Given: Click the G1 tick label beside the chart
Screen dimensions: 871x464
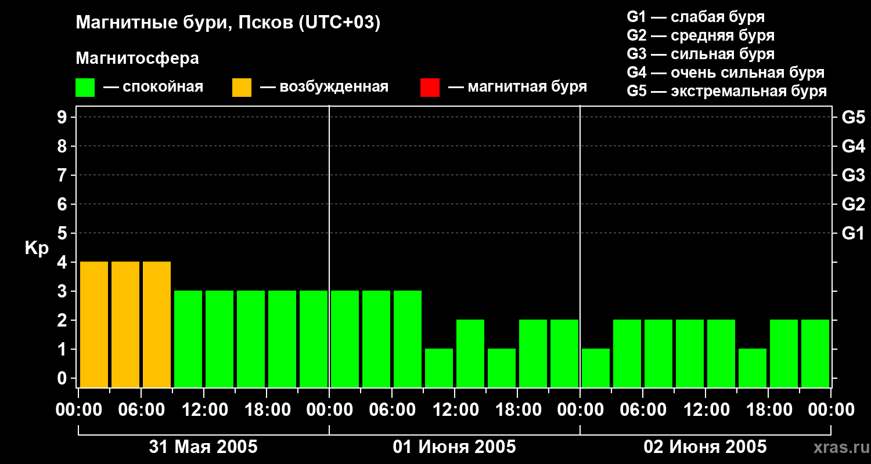Looking at the screenshot, I should pos(853,233).
